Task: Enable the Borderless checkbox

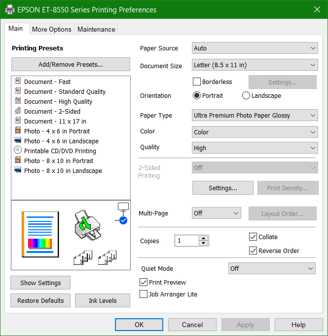Action: [x=197, y=82]
